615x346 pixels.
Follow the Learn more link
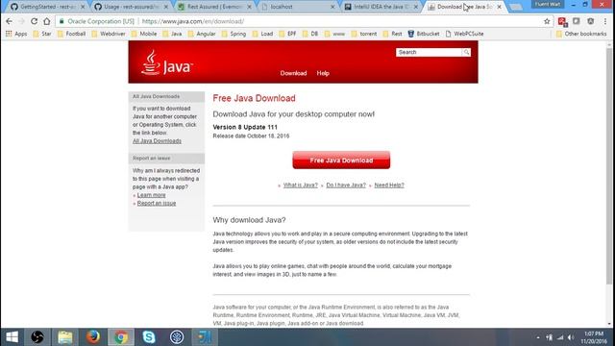(x=152, y=195)
